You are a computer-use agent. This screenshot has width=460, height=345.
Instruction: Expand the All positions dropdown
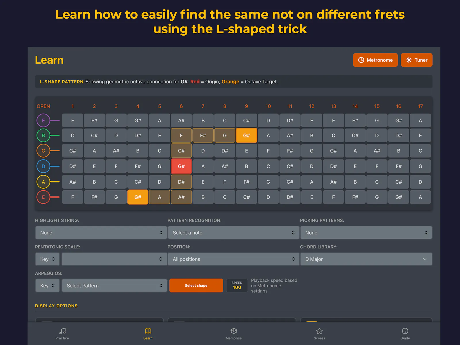coord(233,259)
